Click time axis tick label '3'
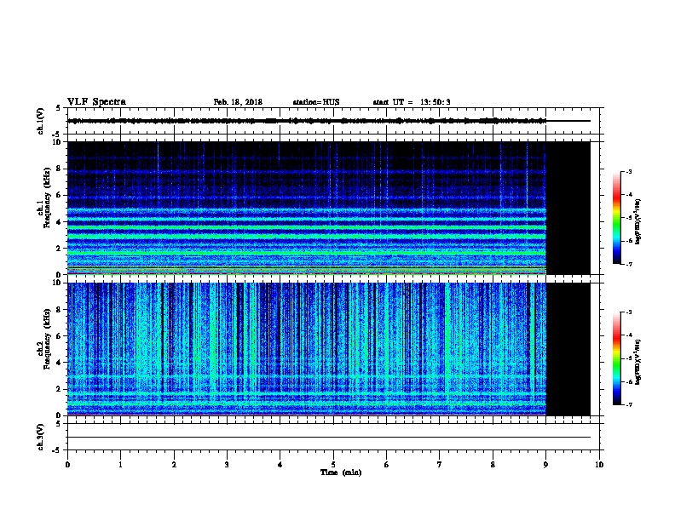The image size is (675, 521). coord(227,464)
